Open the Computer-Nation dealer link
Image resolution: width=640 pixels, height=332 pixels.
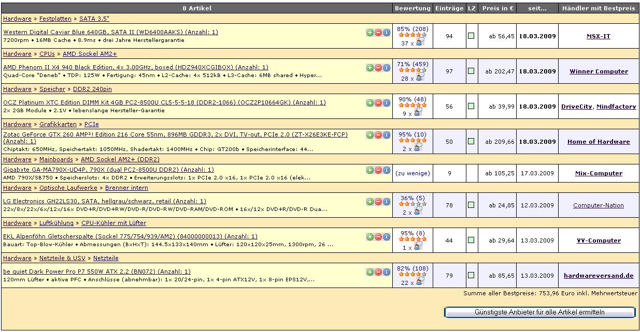click(599, 205)
